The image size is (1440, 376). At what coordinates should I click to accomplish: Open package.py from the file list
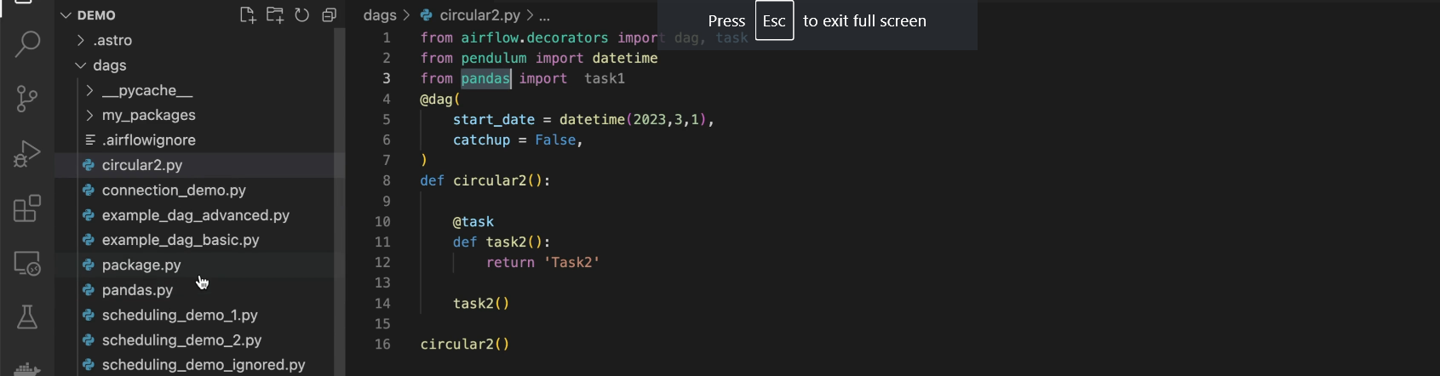141,265
